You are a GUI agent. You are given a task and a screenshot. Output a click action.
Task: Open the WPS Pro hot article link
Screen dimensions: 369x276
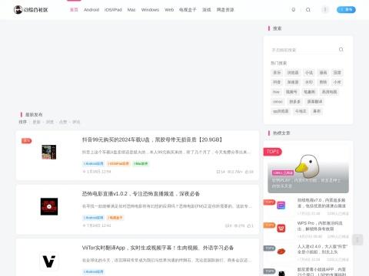click(320, 226)
